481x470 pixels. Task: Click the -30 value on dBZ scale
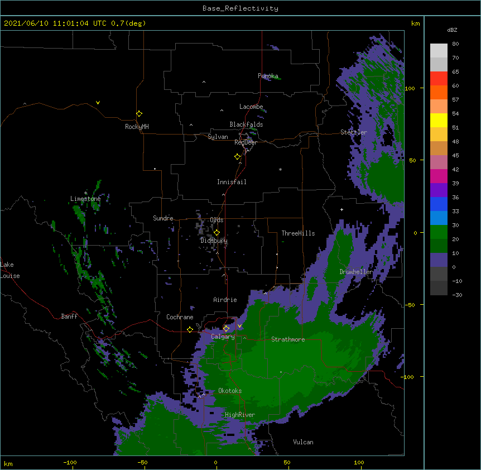tap(457, 295)
